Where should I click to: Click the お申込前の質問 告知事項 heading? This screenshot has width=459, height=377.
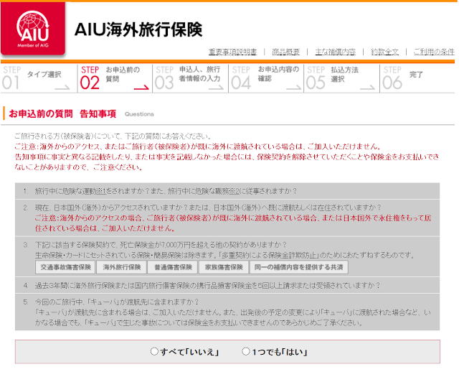[62, 113]
